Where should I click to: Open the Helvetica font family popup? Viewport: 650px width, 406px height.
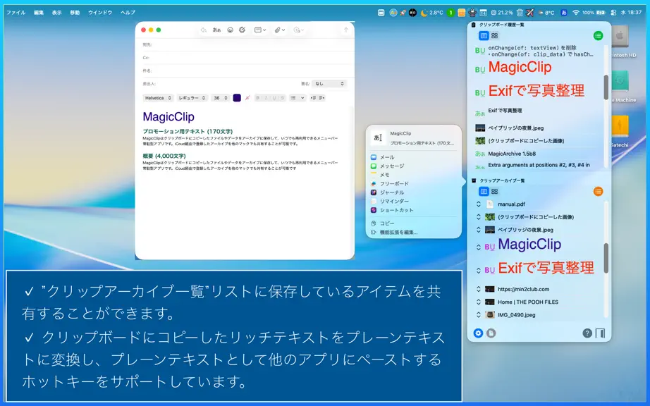click(158, 98)
